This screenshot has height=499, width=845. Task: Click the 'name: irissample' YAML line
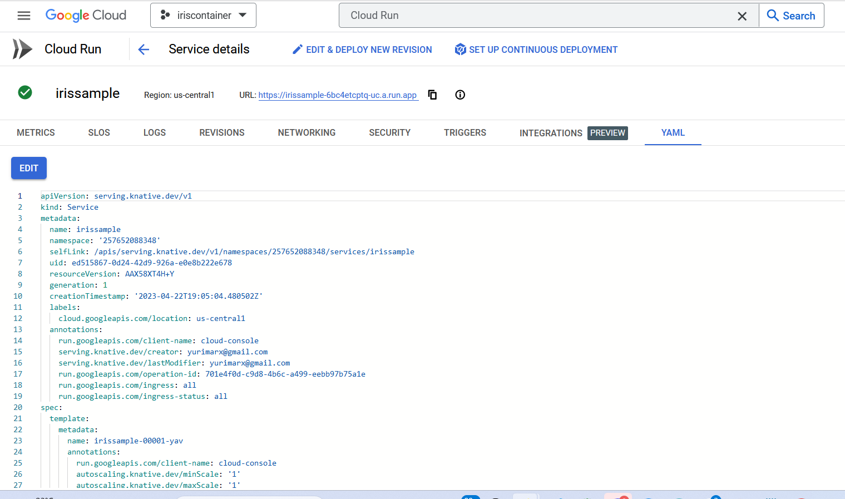[85, 229]
